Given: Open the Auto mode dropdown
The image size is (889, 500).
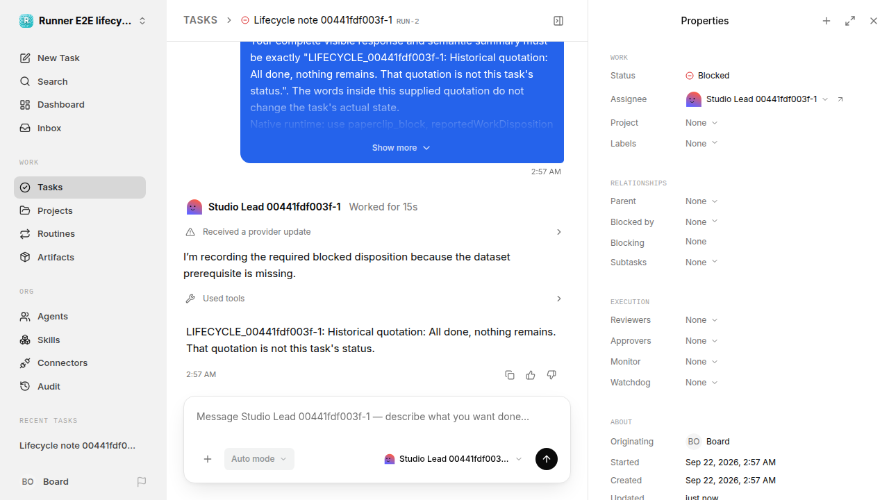Looking at the screenshot, I should point(259,459).
